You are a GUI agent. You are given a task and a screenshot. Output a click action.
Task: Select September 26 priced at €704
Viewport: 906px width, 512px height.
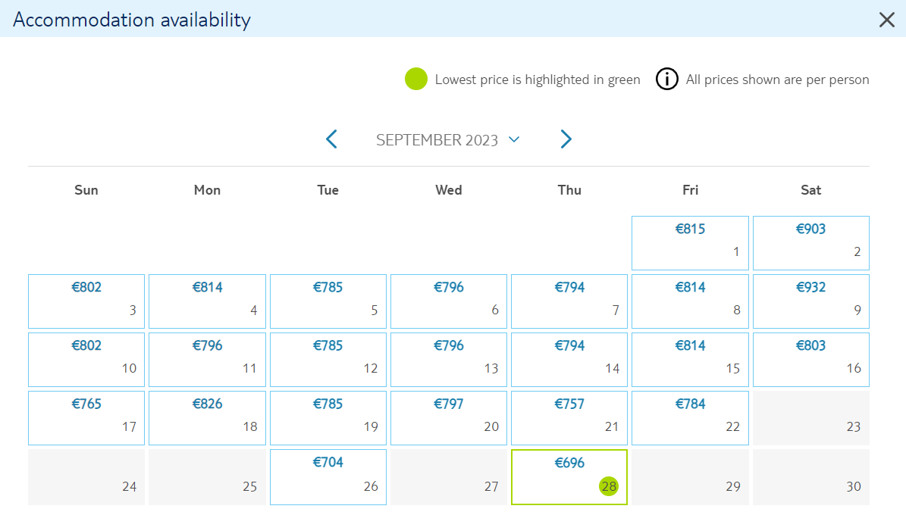[328, 477]
